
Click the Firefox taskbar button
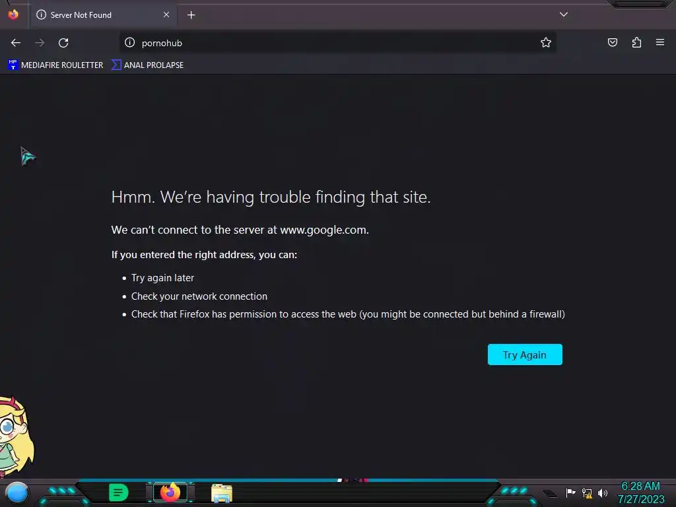coord(170,492)
